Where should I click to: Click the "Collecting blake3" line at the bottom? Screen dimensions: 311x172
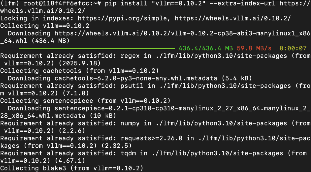pos(71,167)
